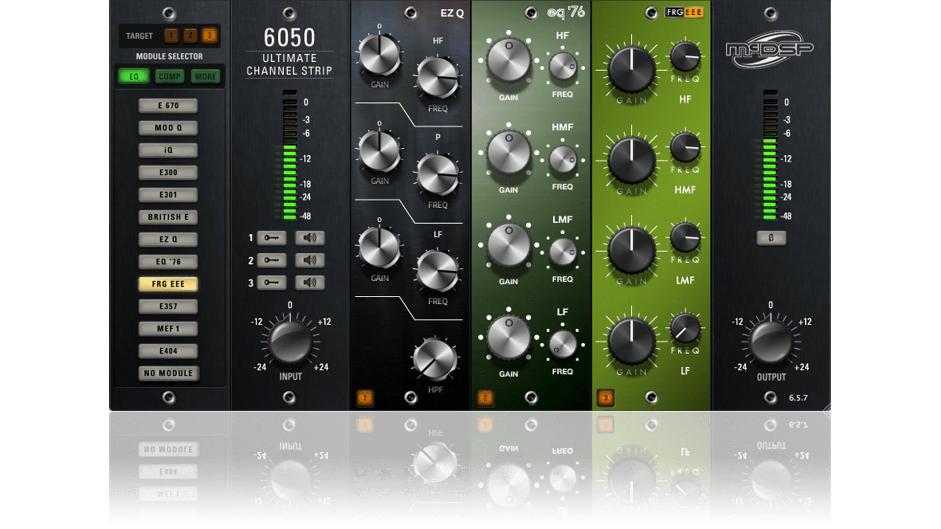Select the BRITISH E module
This screenshot has height=529, width=941.
(x=168, y=216)
